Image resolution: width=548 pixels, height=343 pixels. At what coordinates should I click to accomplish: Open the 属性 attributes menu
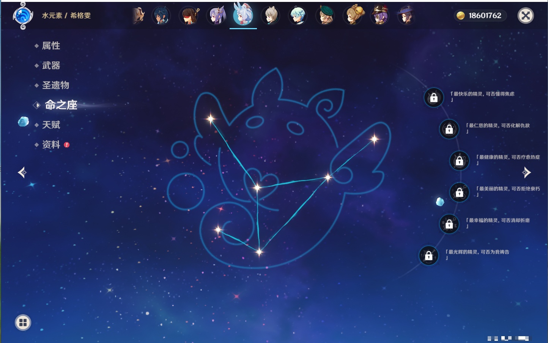coord(51,46)
